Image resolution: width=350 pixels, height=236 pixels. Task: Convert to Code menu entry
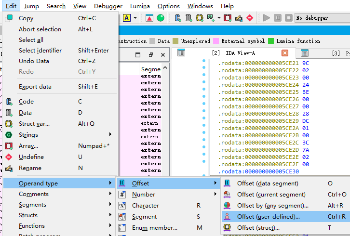[x=60, y=102]
